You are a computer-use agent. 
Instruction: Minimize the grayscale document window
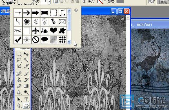tap(114, 11)
